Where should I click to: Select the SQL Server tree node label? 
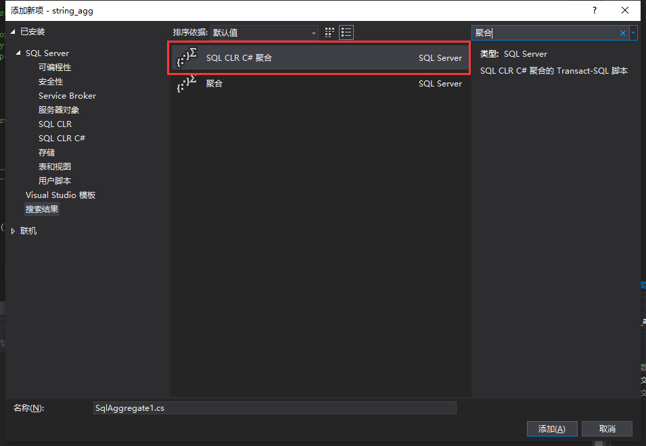pyautogui.click(x=47, y=53)
